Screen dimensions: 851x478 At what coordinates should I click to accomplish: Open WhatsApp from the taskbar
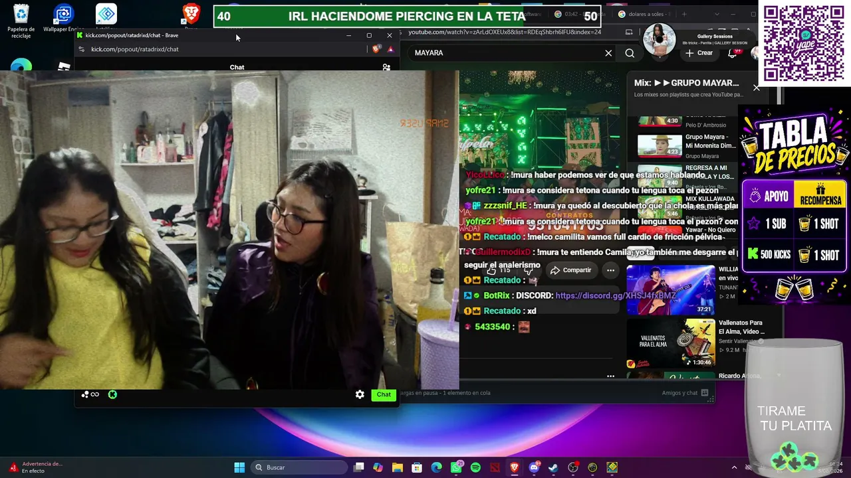[456, 467]
